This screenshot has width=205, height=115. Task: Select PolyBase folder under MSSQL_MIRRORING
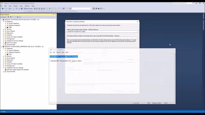point(9,62)
